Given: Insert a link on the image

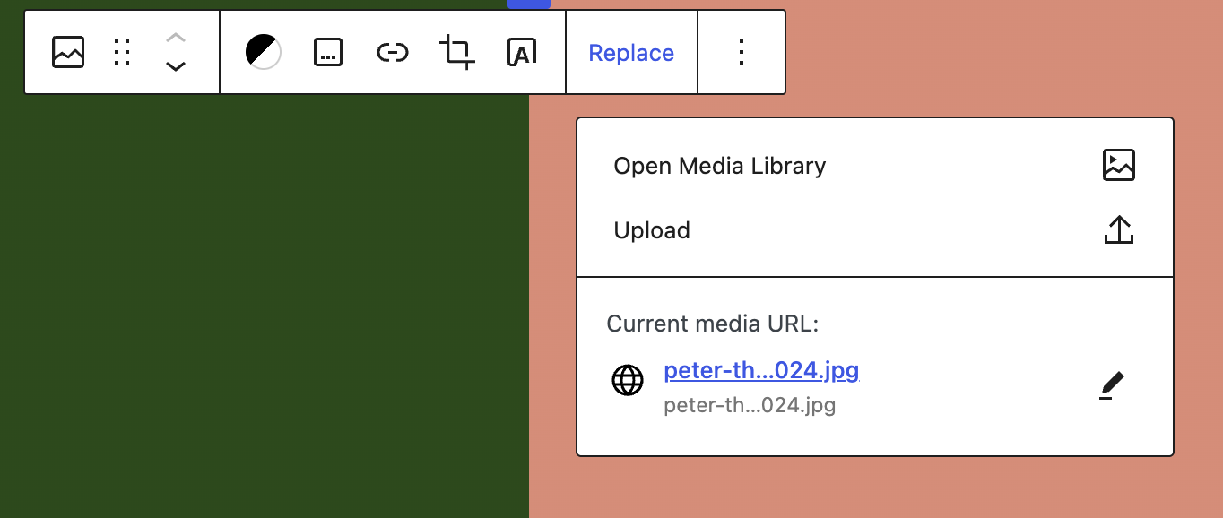Looking at the screenshot, I should point(393,52).
